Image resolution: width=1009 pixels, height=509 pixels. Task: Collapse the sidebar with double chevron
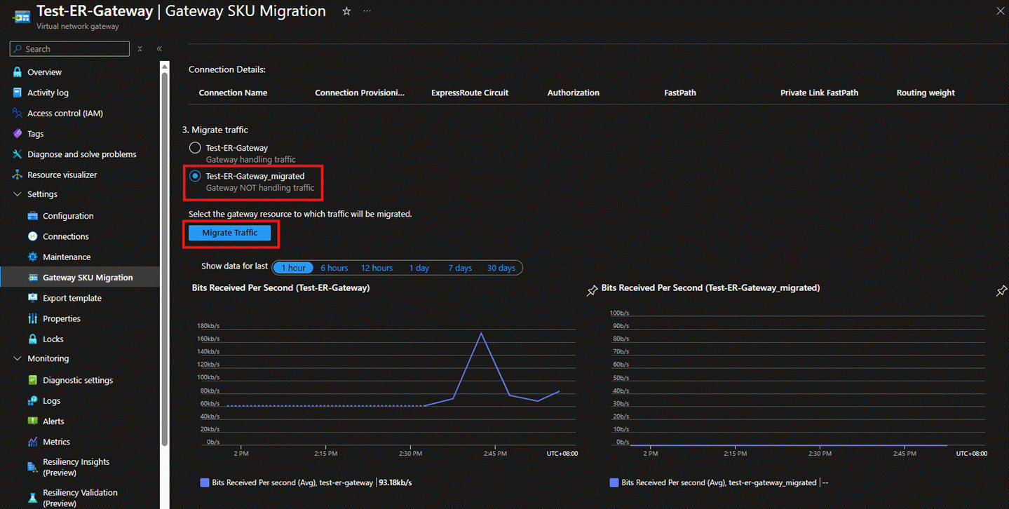pyautogui.click(x=159, y=49)
